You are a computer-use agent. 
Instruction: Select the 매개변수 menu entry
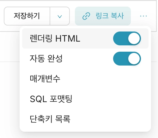pyautogui.click(x=85, y=79)
